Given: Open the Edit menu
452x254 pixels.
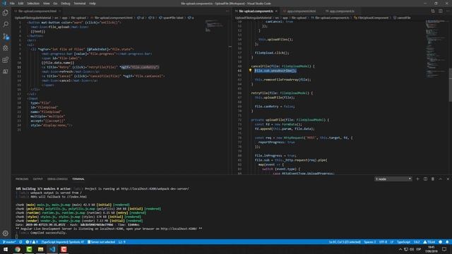Looking at the screenshot, I should point(20,4).
